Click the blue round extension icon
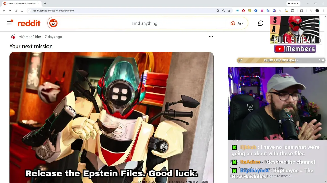 point(256,11)
